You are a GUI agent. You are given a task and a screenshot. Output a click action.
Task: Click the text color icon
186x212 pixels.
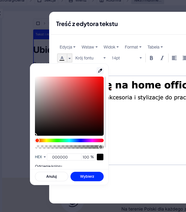pyautogui.click(x=62, y=58)
